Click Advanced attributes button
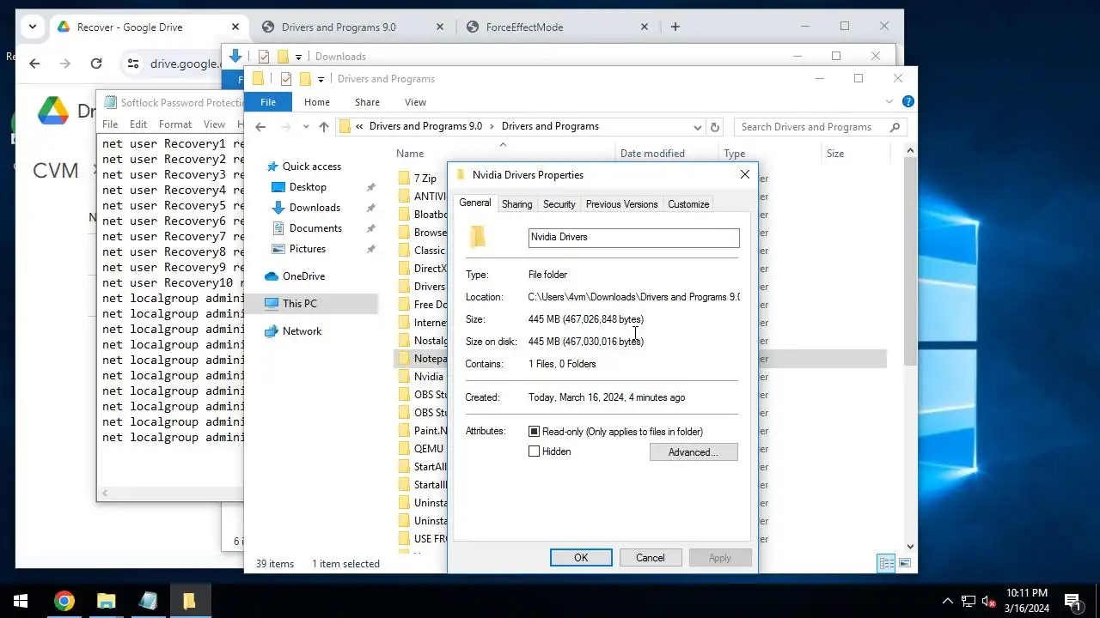The image size is (1100, 618). coord(694,452)
